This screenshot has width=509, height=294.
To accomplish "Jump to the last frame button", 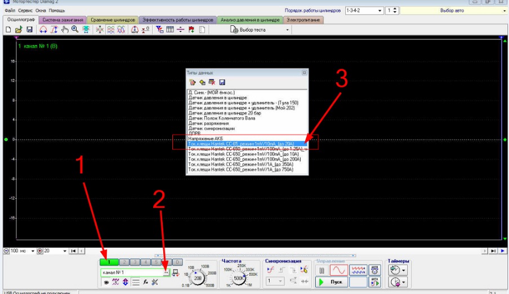I will (x=493, y=251).
